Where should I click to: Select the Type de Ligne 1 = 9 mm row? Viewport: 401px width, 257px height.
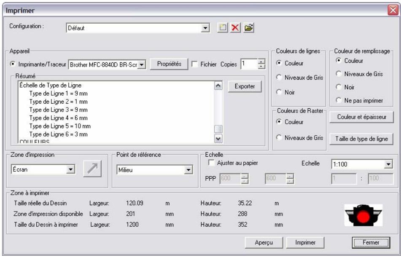[58, 94]
